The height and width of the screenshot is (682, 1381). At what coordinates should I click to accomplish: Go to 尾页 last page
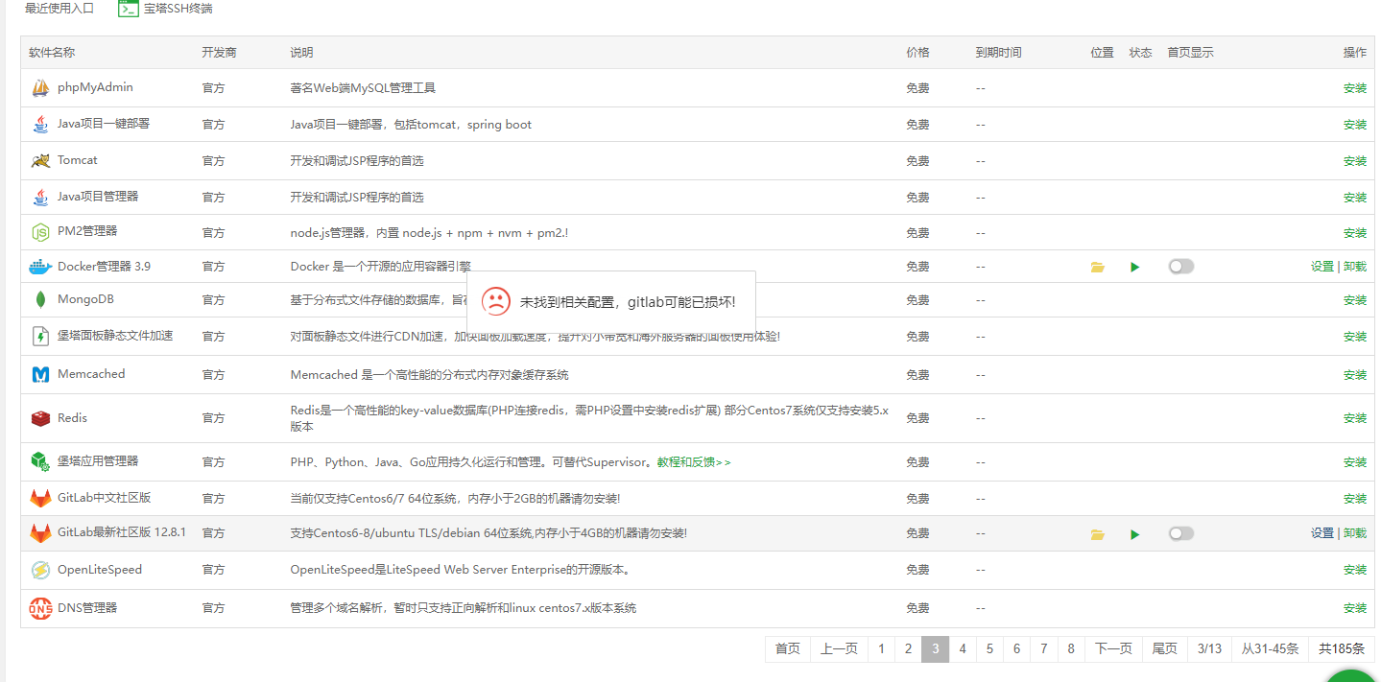pos(1165,649)
